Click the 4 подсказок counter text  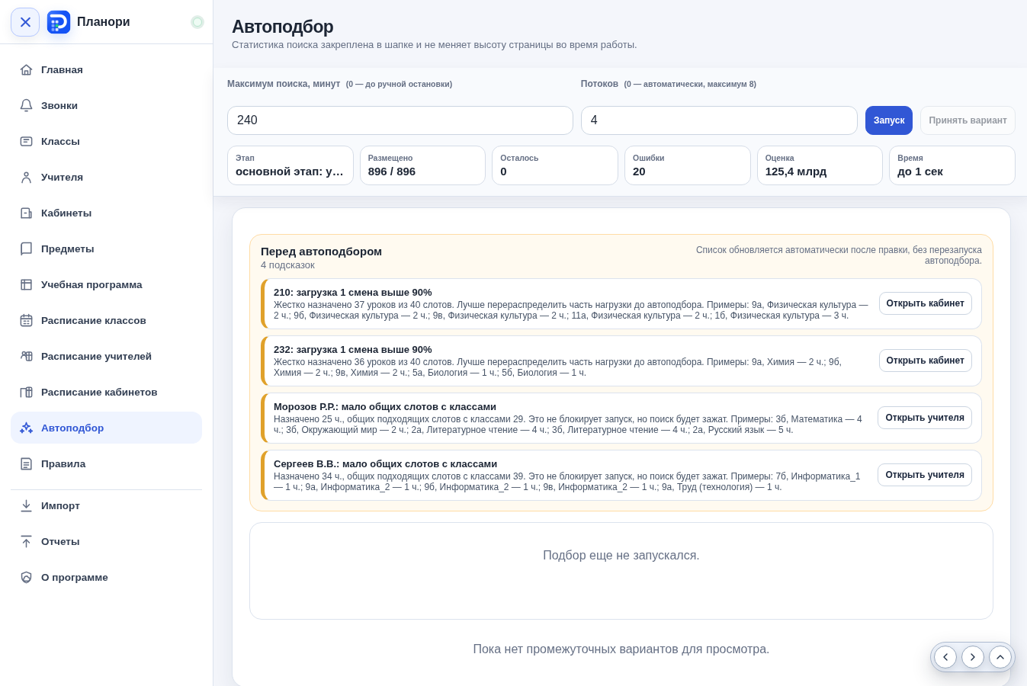[x=287, y=265]
